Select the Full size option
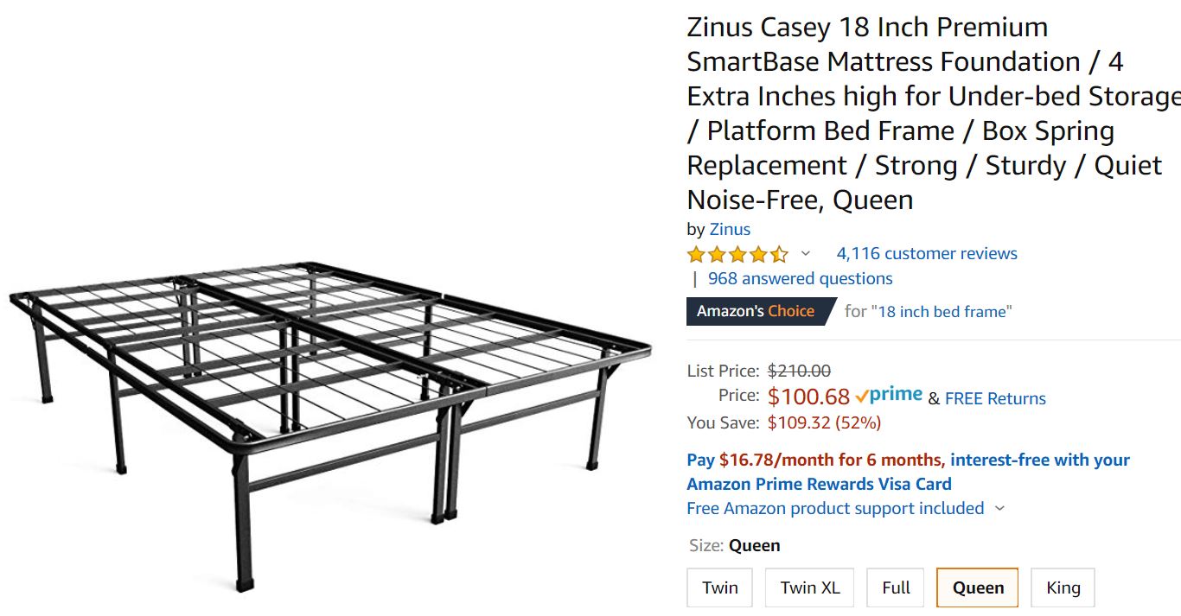The height and width of the screenshot is (616, 1181). 895,587
